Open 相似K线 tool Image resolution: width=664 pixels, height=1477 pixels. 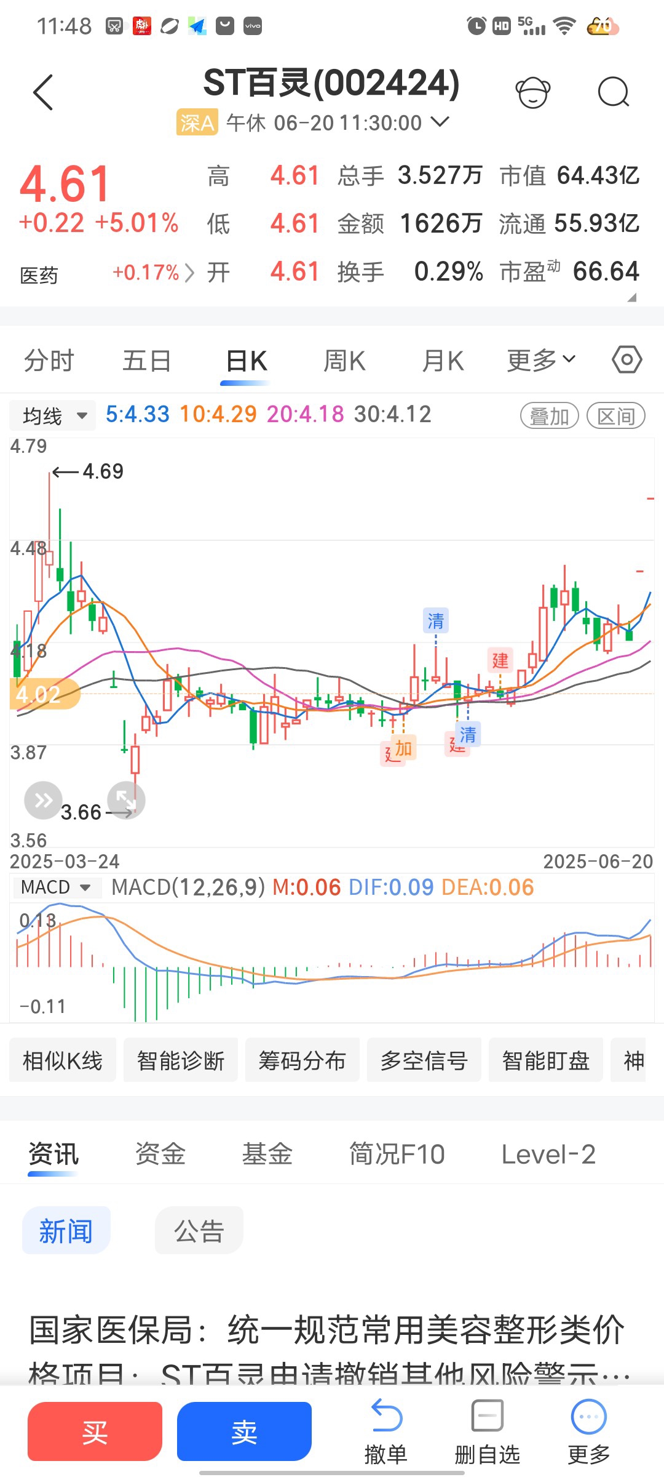(63, 1060)
